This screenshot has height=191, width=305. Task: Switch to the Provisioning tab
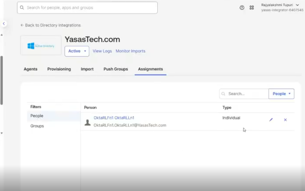59,69
